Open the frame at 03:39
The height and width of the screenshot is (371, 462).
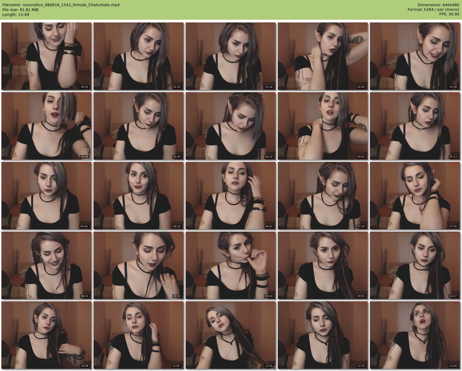[138, 126]
